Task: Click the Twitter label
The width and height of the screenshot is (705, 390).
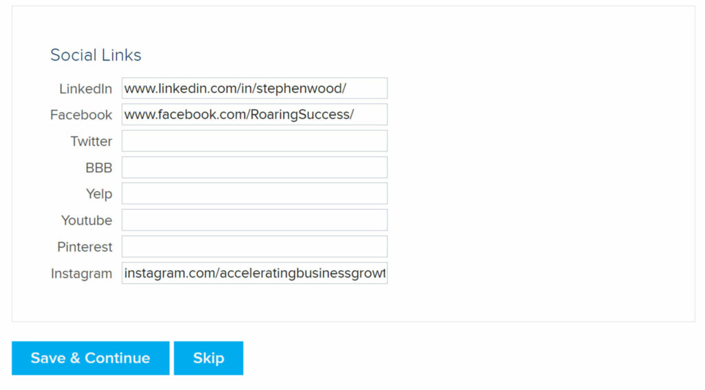Action: tap(92, 142)
